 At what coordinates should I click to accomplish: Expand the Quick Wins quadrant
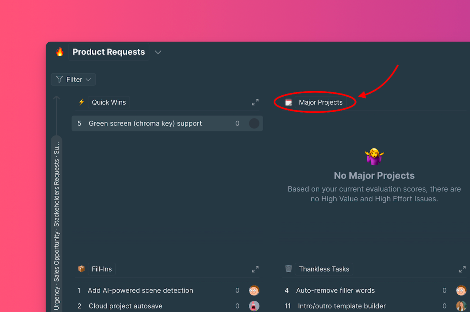(255, 102)
